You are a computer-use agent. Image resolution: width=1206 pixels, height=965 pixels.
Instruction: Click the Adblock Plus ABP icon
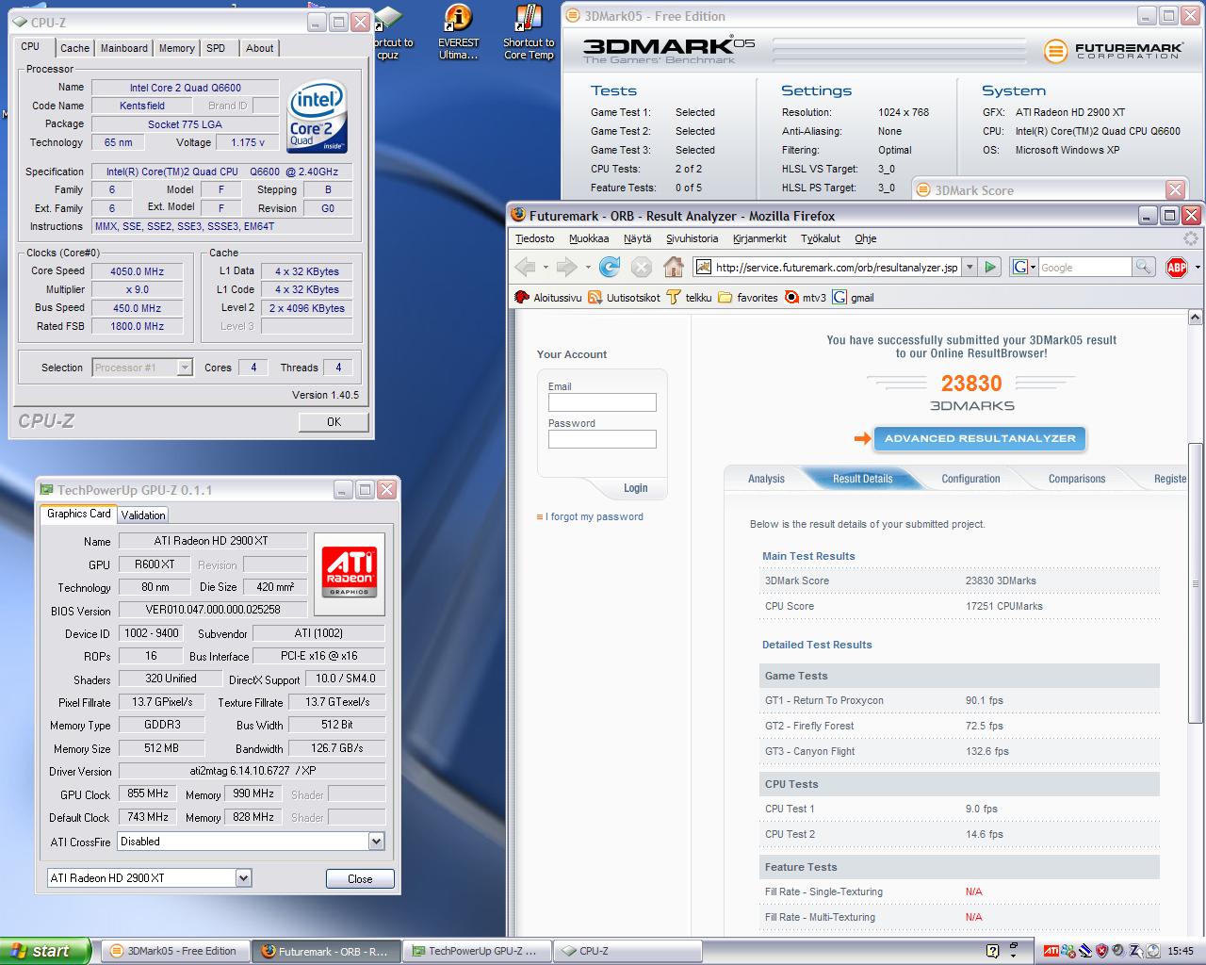coord(1177,268)
